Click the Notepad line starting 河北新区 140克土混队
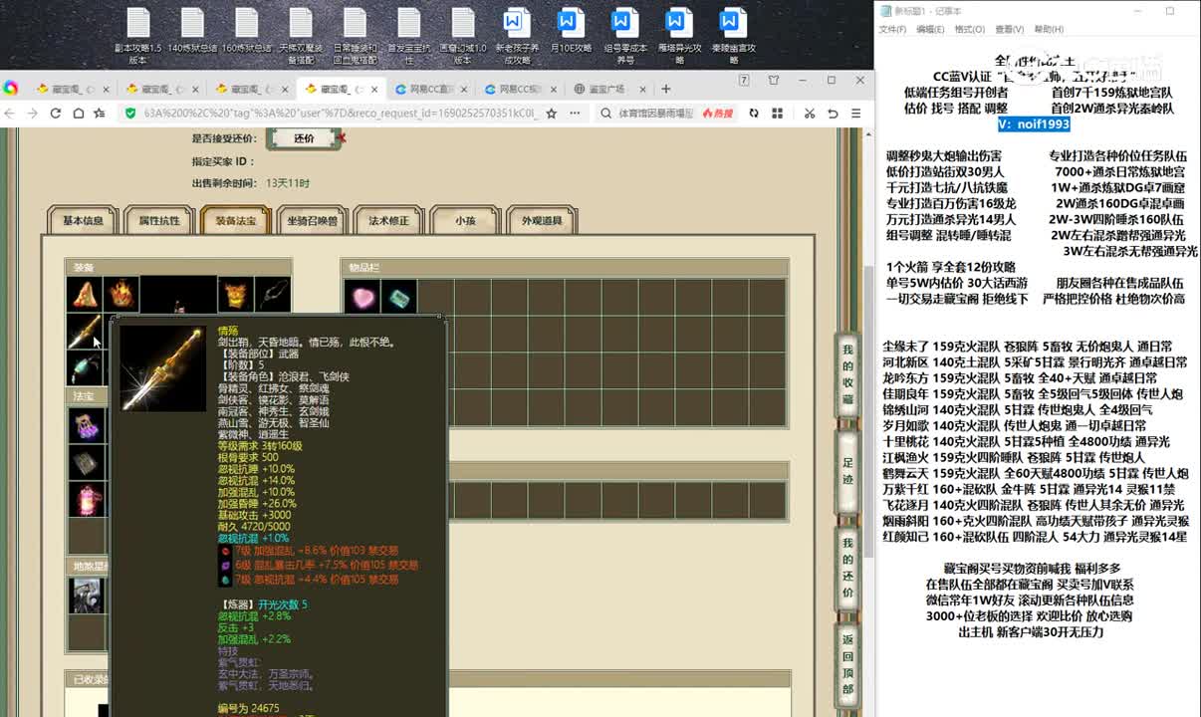This screenshot has width=1201, height=717. pyautogui.click(x=1035, y=362)
